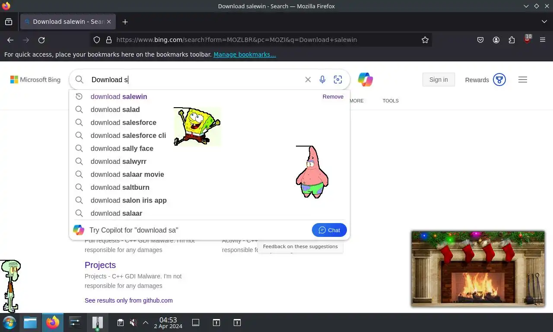
Task: Open the archive zipper taskbar icon
Action: pos(98,322)
